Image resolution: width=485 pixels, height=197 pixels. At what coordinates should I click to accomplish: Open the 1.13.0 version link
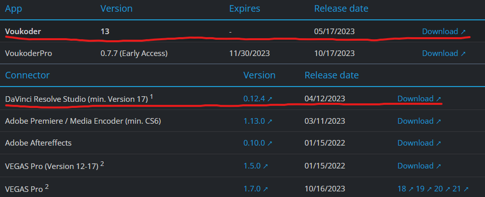[x=258, y=121]
